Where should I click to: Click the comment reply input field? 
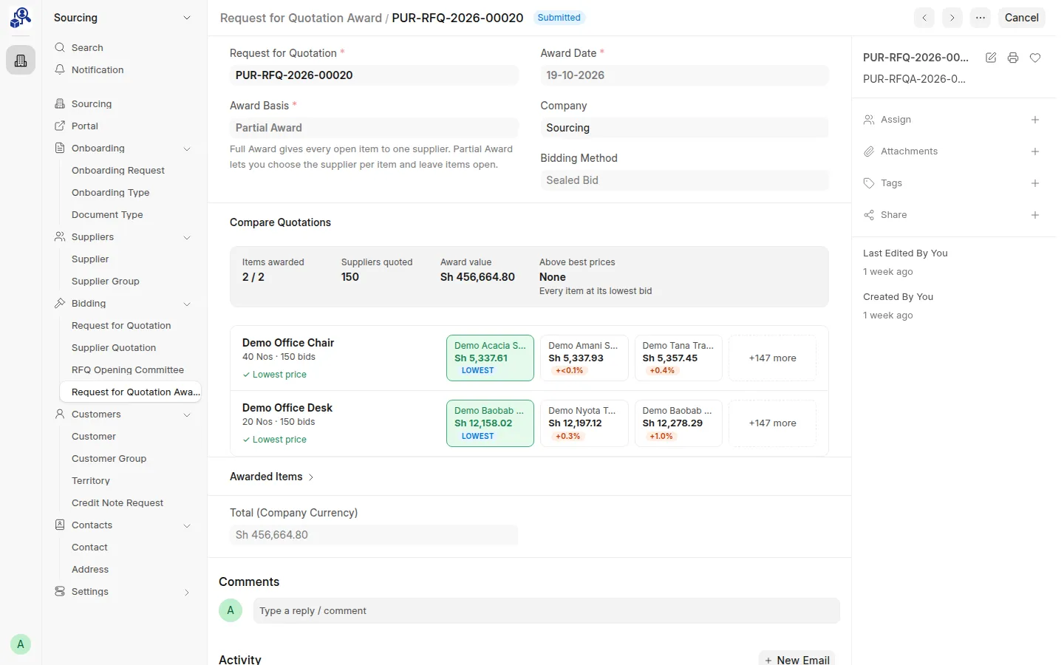[546, 610]
